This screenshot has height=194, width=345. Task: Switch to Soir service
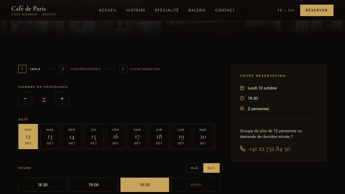(211, 168)
